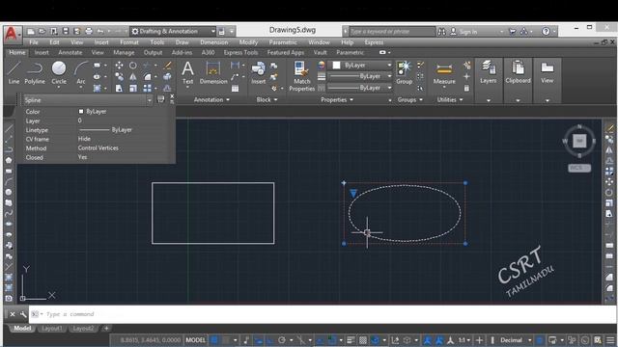Open the Format menu
The image size is (618, 347).
(128, 42)
